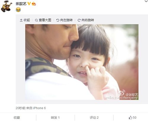Click the orange membership crown badge
148x121 pixels.
point(34,4)
